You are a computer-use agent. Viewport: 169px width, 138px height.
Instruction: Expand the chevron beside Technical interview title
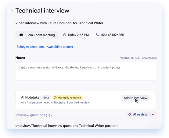12,11
